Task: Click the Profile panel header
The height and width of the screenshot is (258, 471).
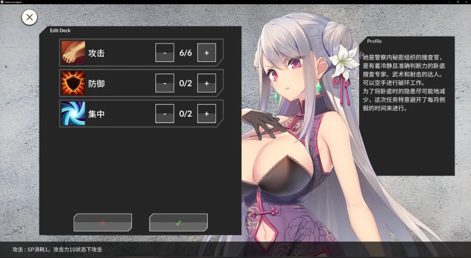Action: [374, 41]
